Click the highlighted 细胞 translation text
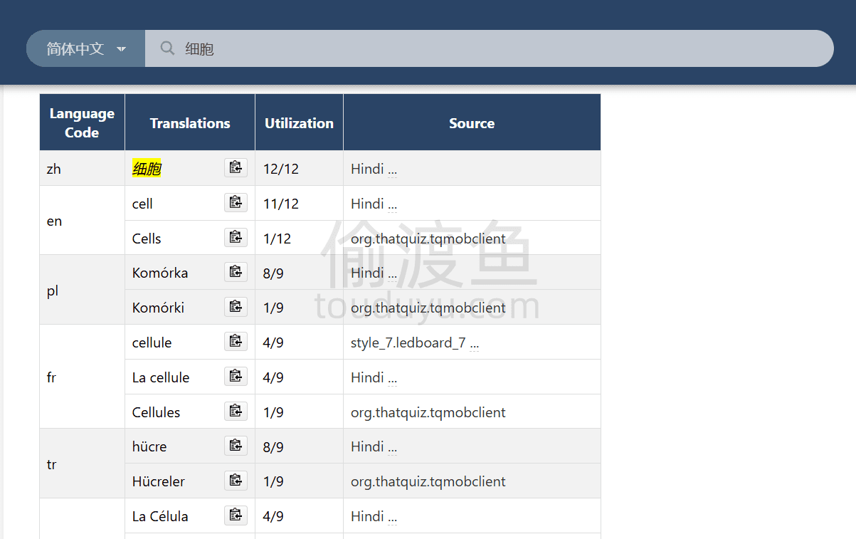 [147, 169]
